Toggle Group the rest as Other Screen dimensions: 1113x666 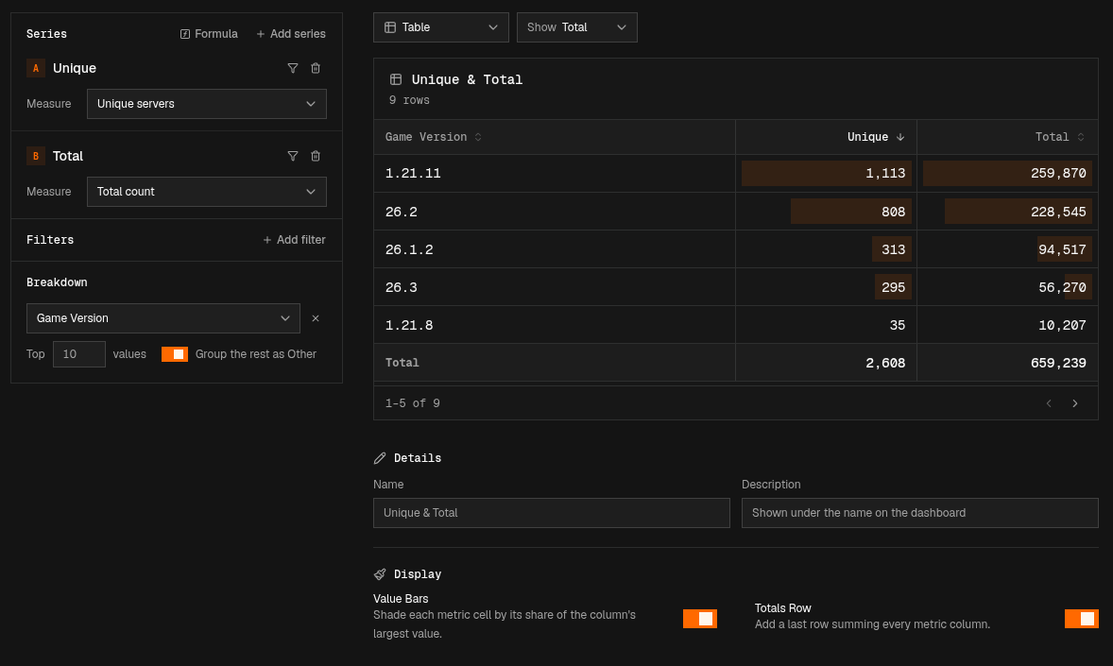click(175, 354)
